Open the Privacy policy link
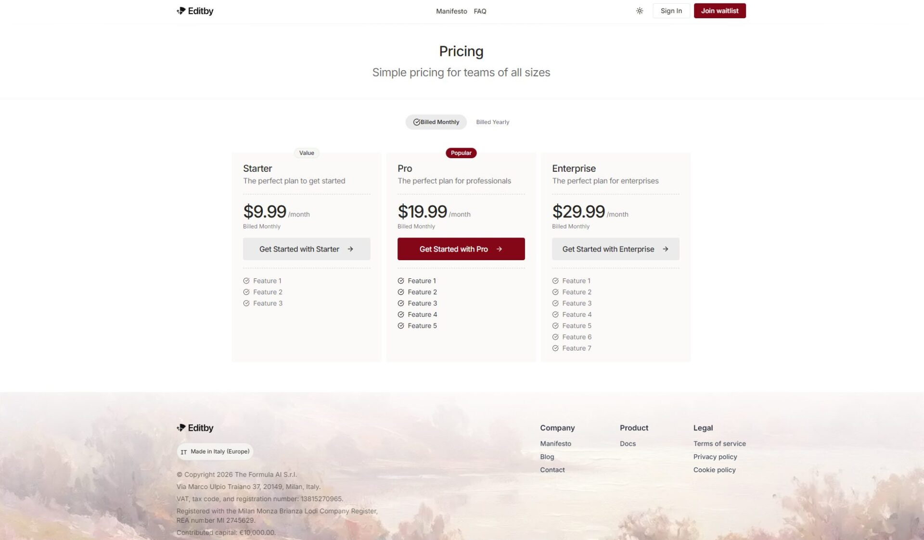Viewport: 924px width, 540px height. pos(715,457)
